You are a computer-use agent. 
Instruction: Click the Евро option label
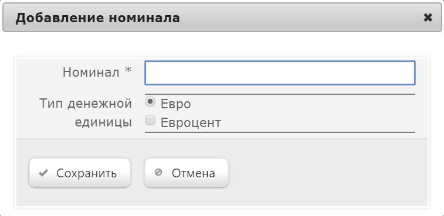[175, 104]
